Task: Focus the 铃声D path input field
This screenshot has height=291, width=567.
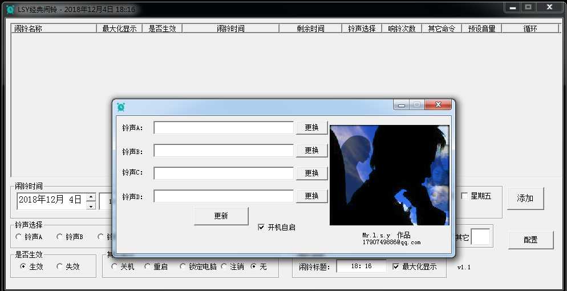Action: (224, 196)
